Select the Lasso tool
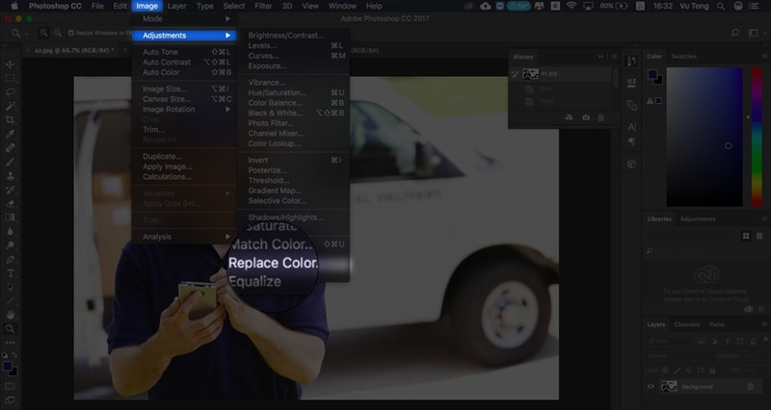 [10, 91]
